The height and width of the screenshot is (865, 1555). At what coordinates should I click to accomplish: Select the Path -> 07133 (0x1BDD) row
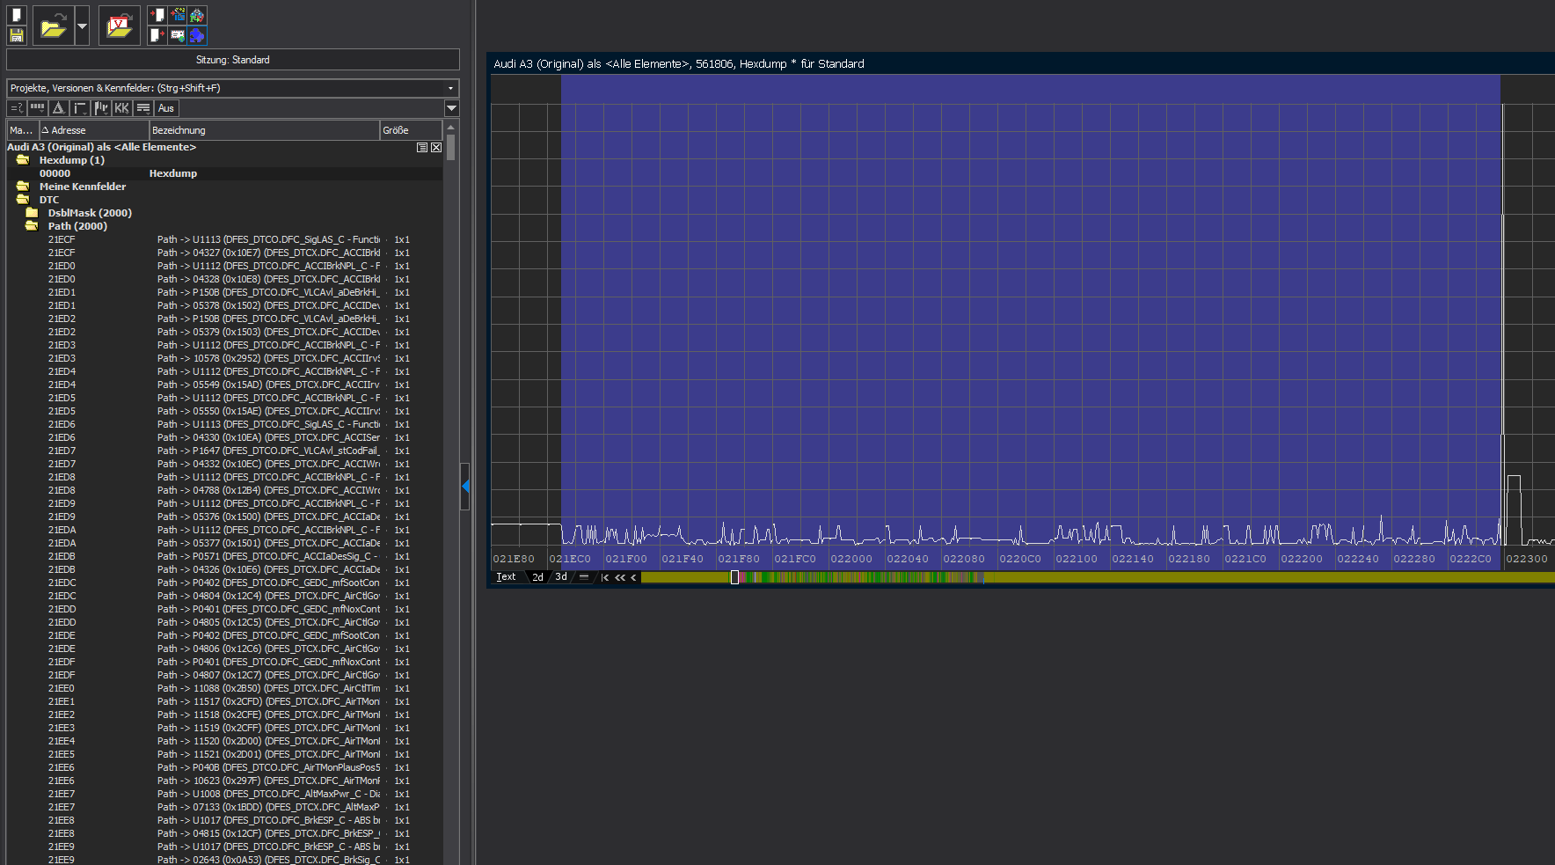(224, 807)
